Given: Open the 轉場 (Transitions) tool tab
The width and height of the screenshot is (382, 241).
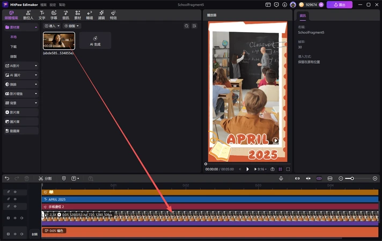Looking at the screenshot, I should tap(89, 15).
